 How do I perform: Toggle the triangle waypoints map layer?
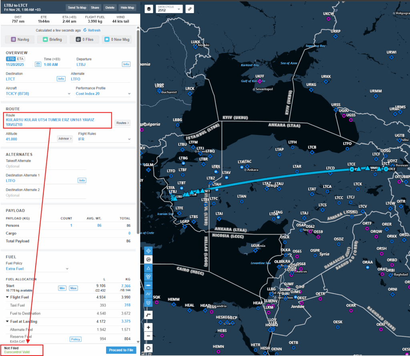[x=149, y=268]
